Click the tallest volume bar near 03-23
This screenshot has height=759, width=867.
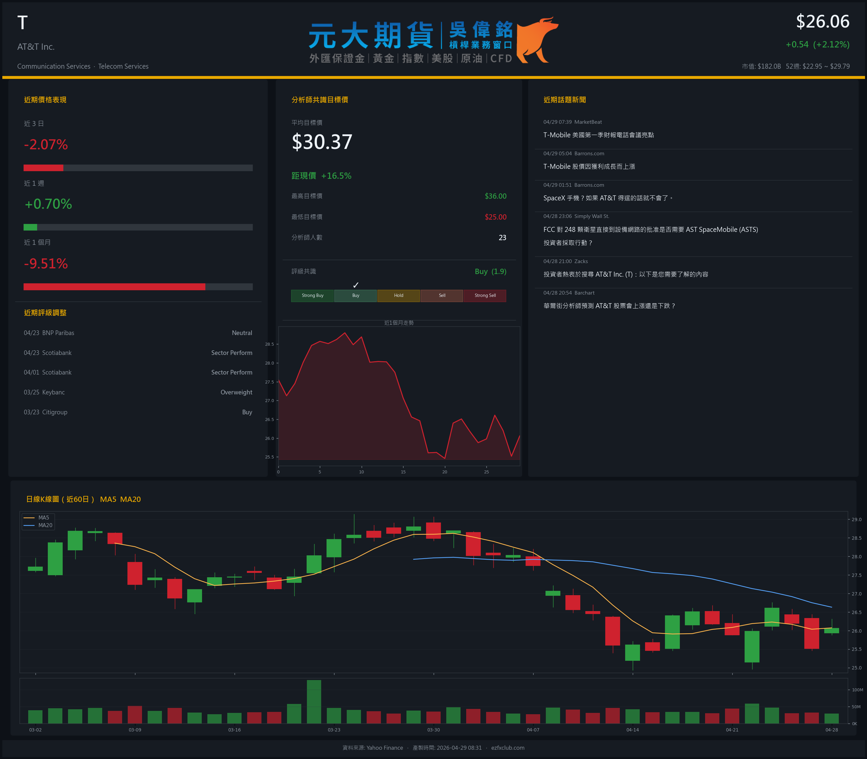[x=314, y=701]
